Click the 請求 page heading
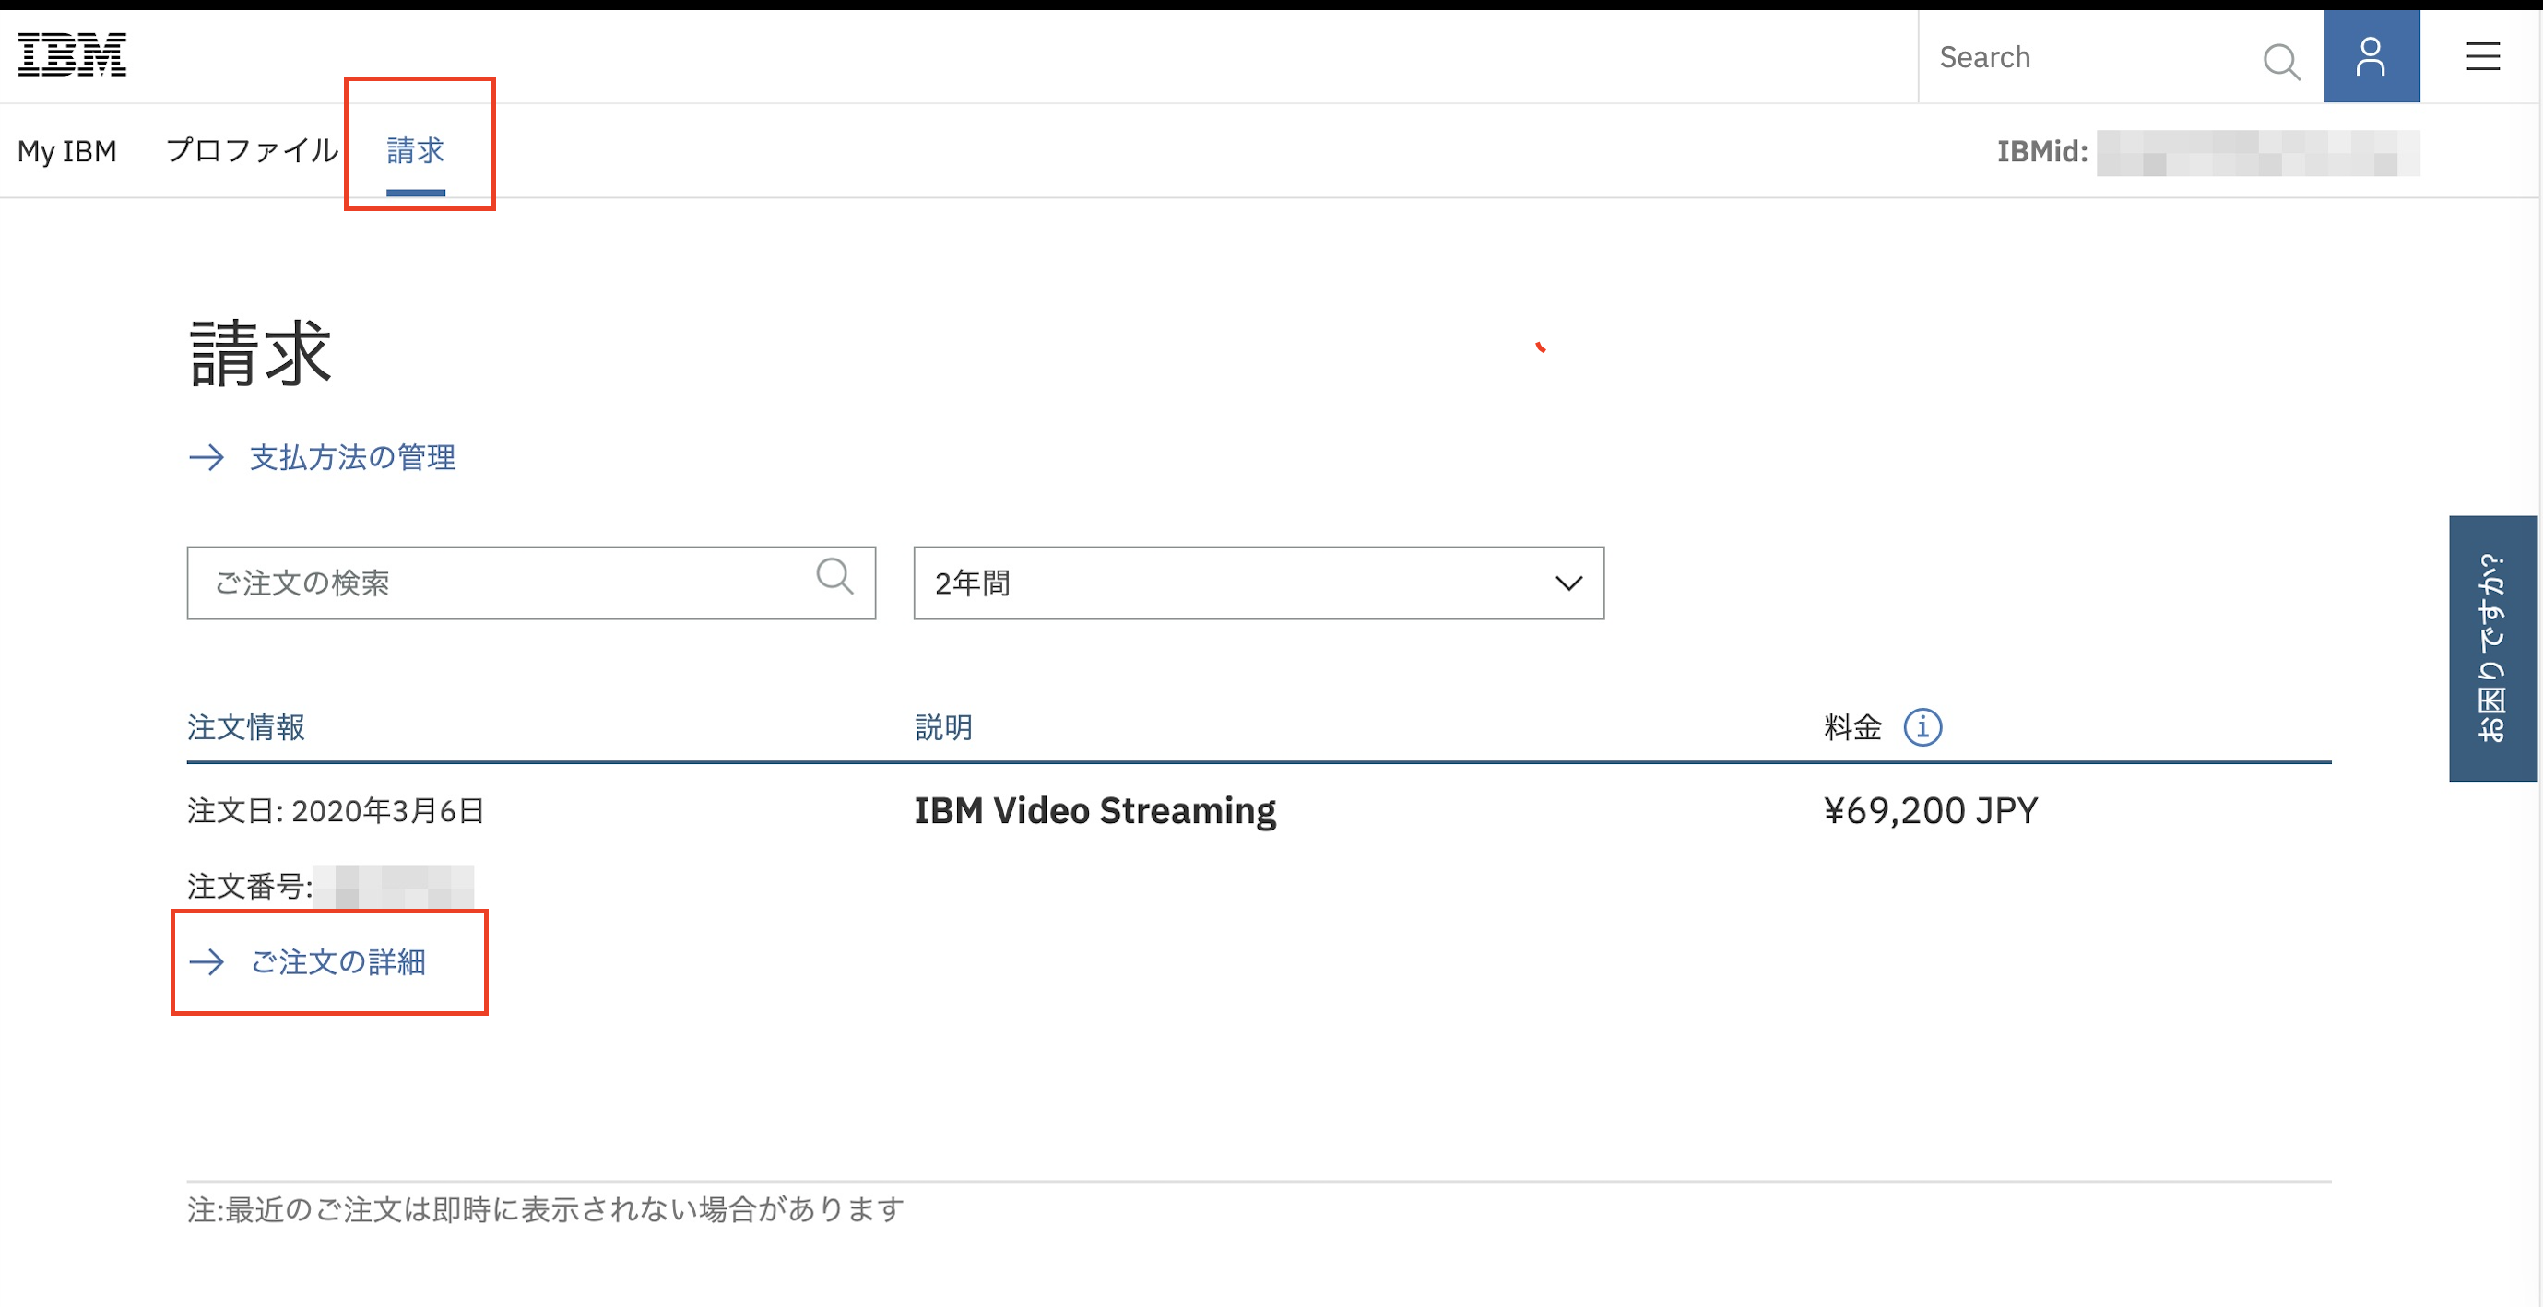 pyautogui.click(x=261, y=352)
